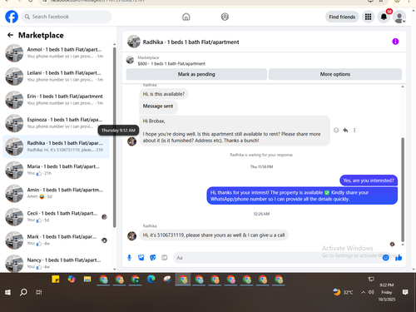Open emoji picker in message box

point(385,258)
